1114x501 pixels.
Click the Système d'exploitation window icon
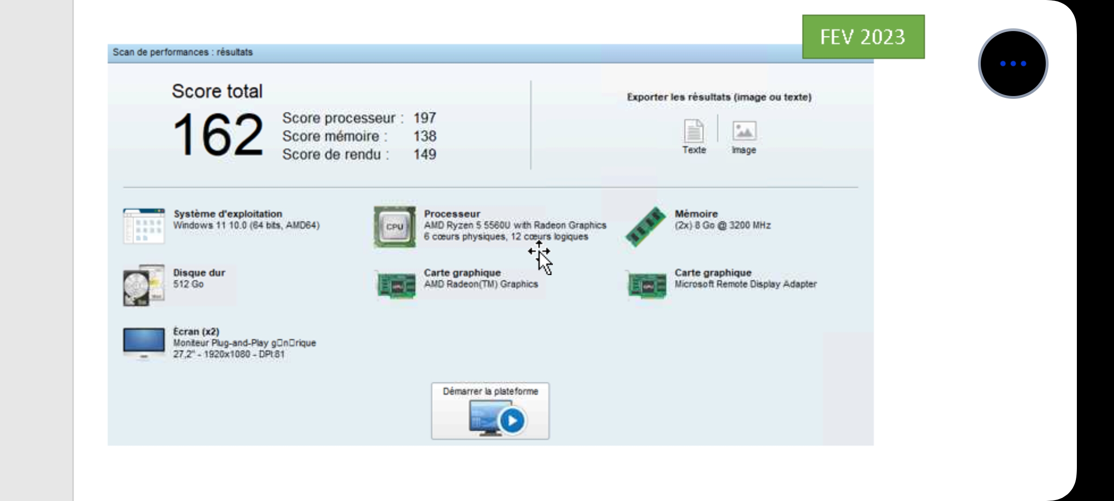pos(143,226)
